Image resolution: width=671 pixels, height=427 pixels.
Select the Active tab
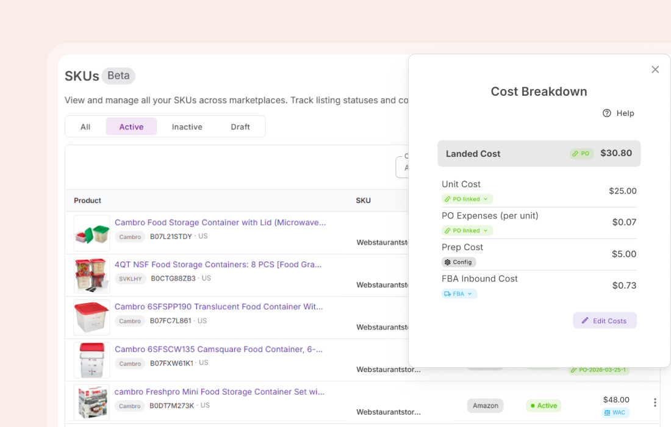tap(131, 127)
